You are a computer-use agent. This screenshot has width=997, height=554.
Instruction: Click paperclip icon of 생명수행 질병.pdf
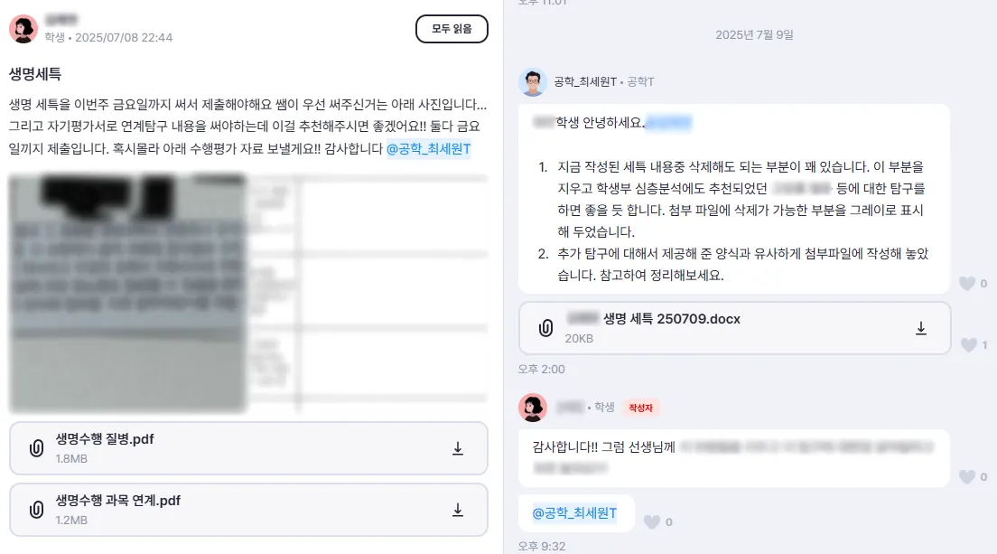click(x=37, y=448)
